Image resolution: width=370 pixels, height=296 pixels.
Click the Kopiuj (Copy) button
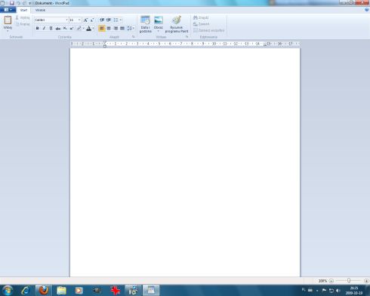tap(23, 24)
